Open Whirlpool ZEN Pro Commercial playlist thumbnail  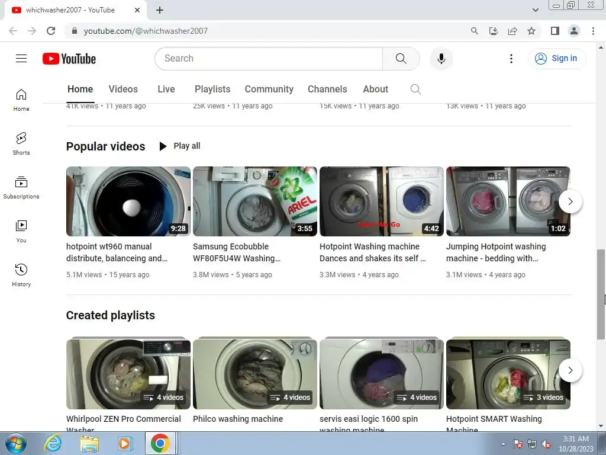pyautogui.click(x=128, y=373)
